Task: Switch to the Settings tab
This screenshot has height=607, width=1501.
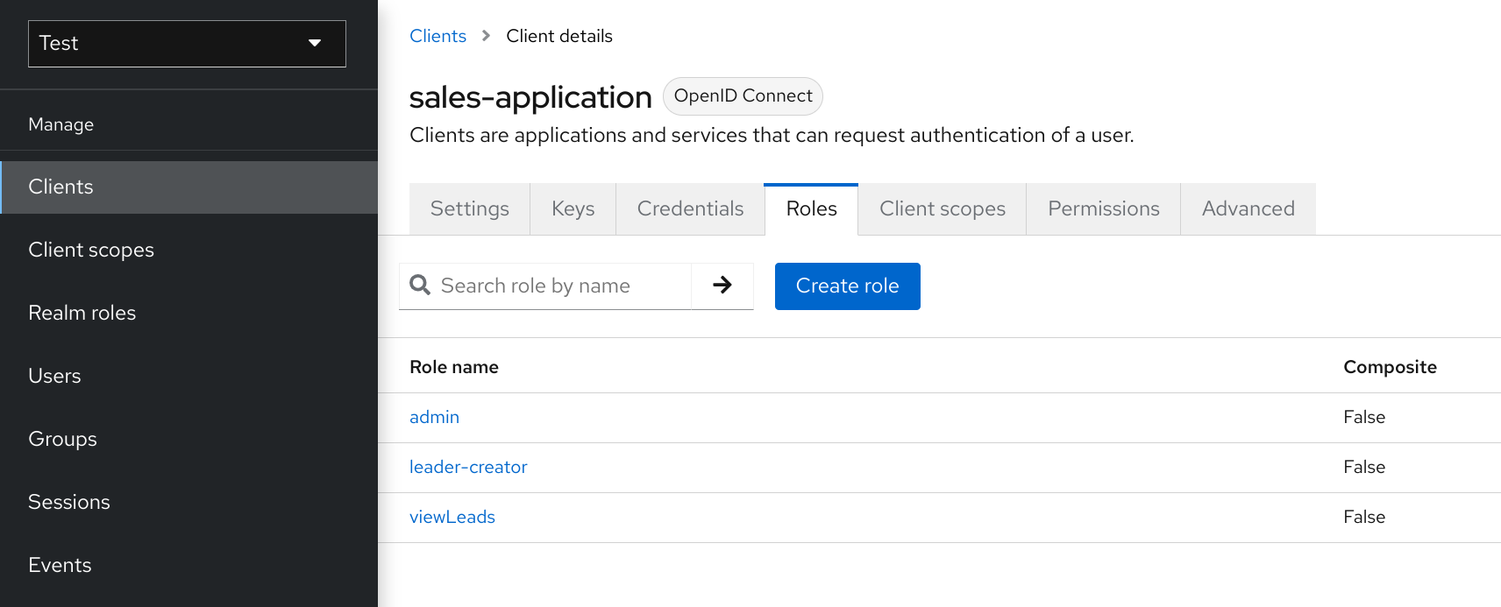Action: [x=469, y=209]
